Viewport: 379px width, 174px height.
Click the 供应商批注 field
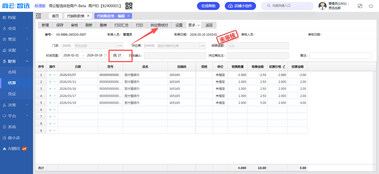(x=258, y=56)
